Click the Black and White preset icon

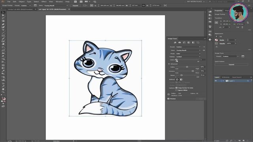[x=193, y=43]
